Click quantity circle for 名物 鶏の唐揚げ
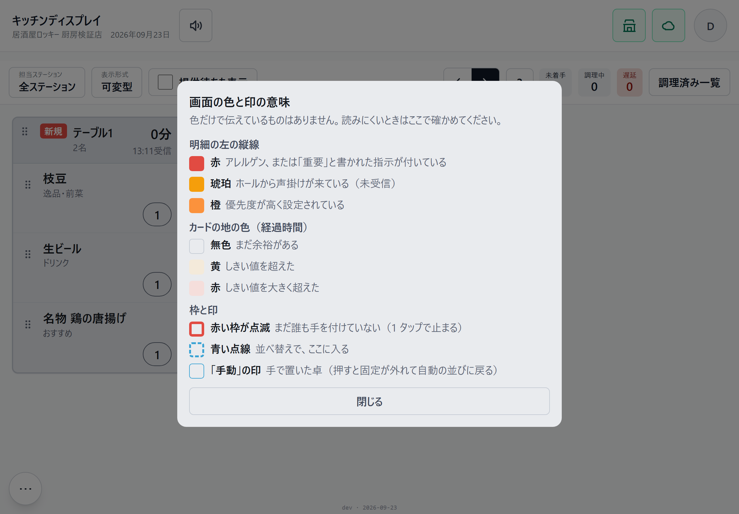This screenshot has width=739, height=514. tap(157, 354)
